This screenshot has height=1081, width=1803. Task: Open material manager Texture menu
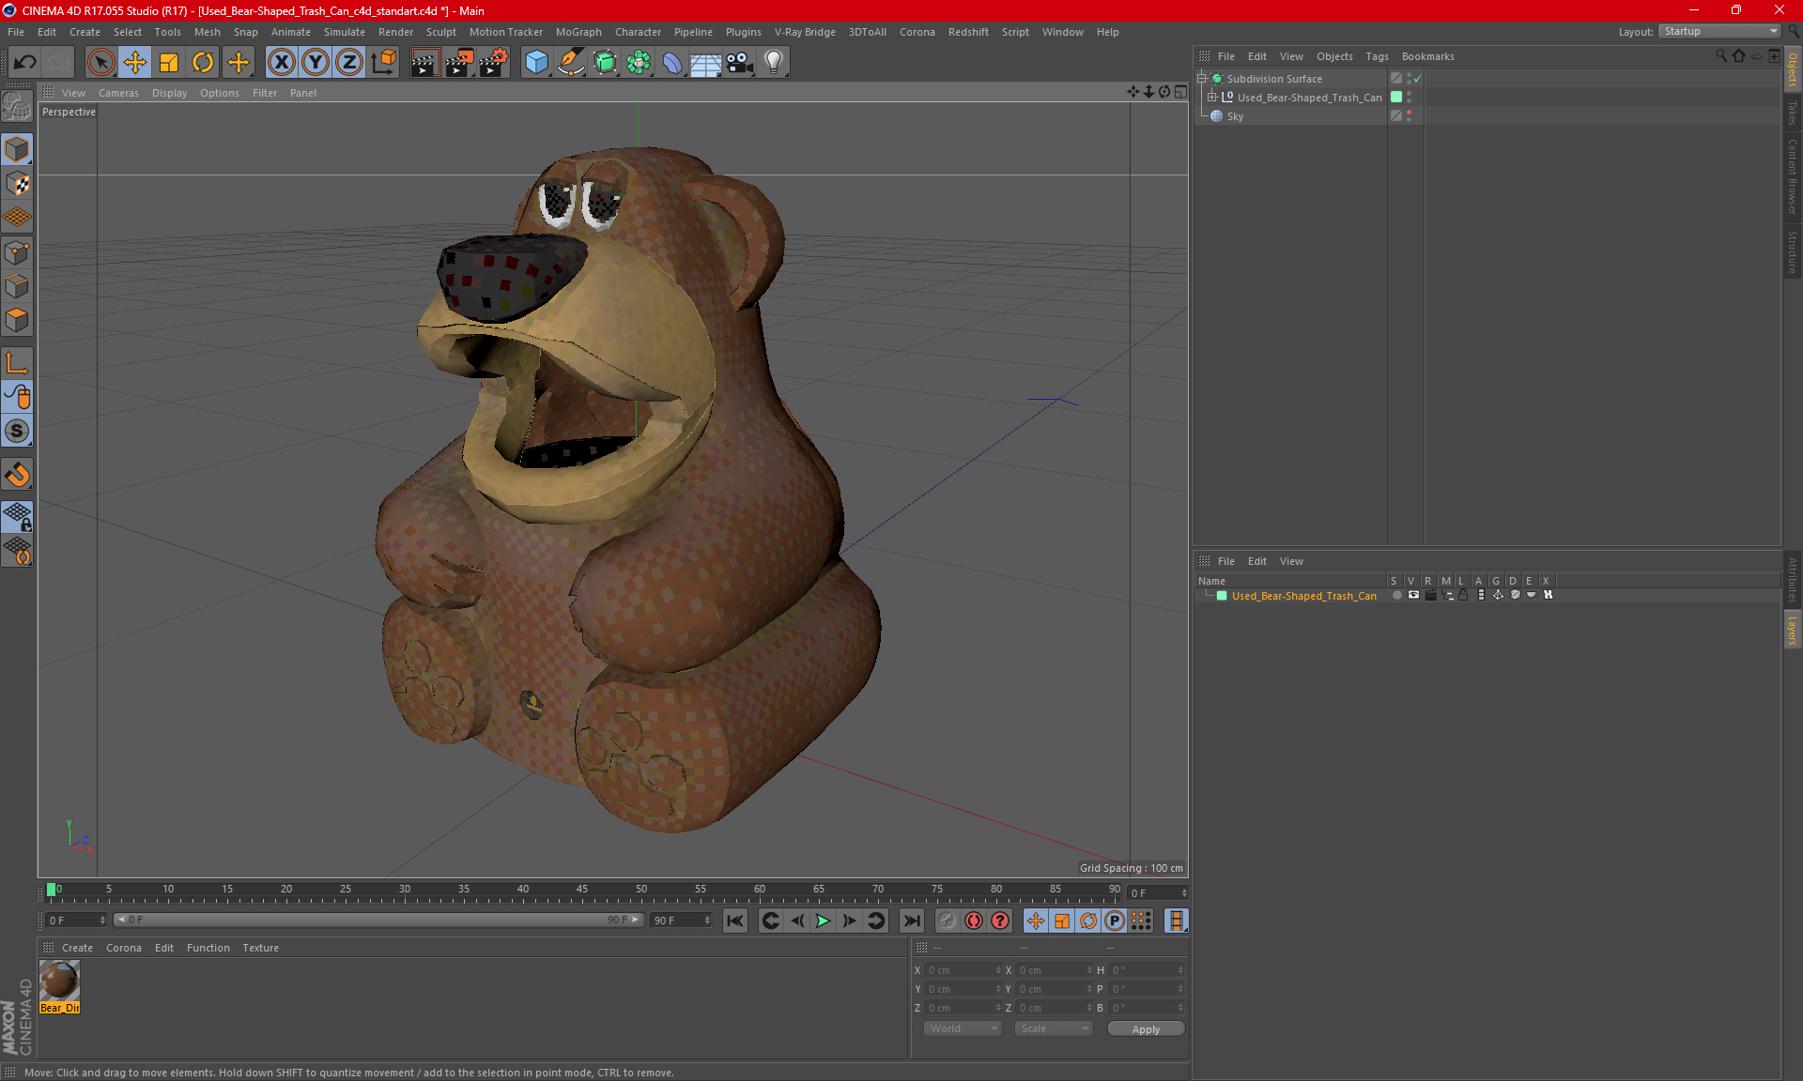point(260,948)
